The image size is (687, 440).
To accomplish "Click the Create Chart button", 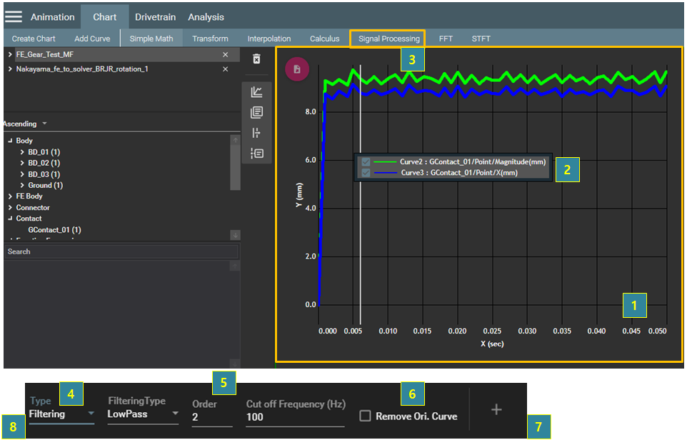I will [34, 38].
